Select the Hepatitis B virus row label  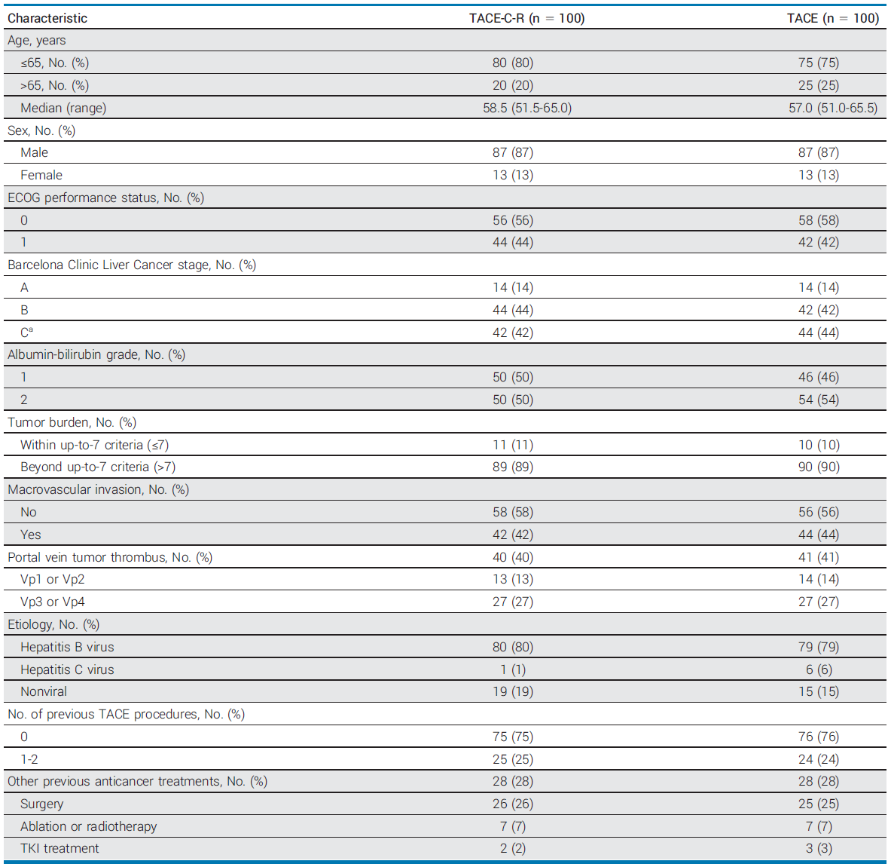click(67, 647)
